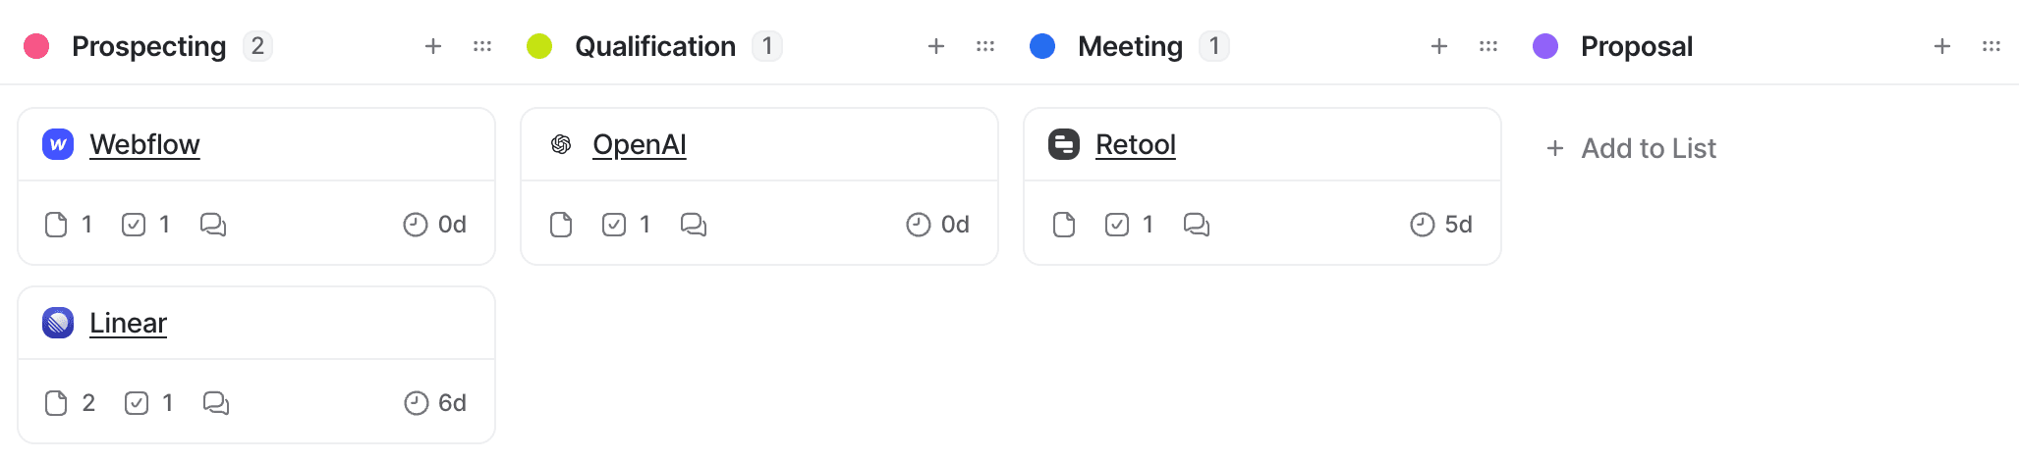2019x462 pixels.
Task: Click the notes icon on OpenAI card
Action: (x=561, y=225)
